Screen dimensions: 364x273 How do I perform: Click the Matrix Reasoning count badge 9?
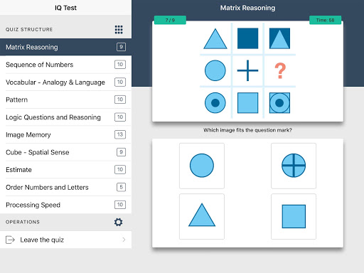[x=121, y=47]
